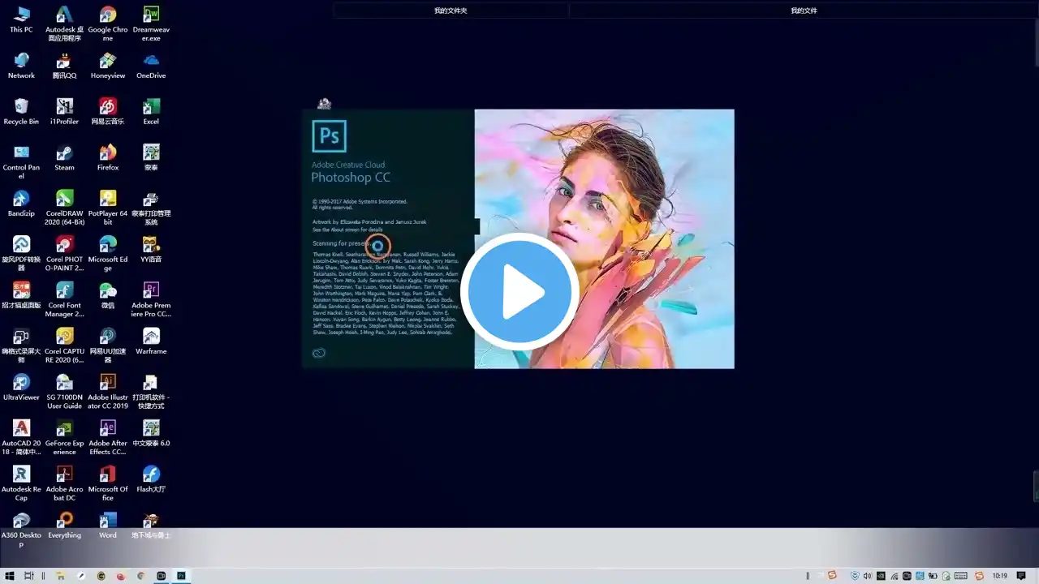This screenshot has width=1039, height=584.
Task: Launch Firefox from the desktop
Action: click(x=108, y=157)
